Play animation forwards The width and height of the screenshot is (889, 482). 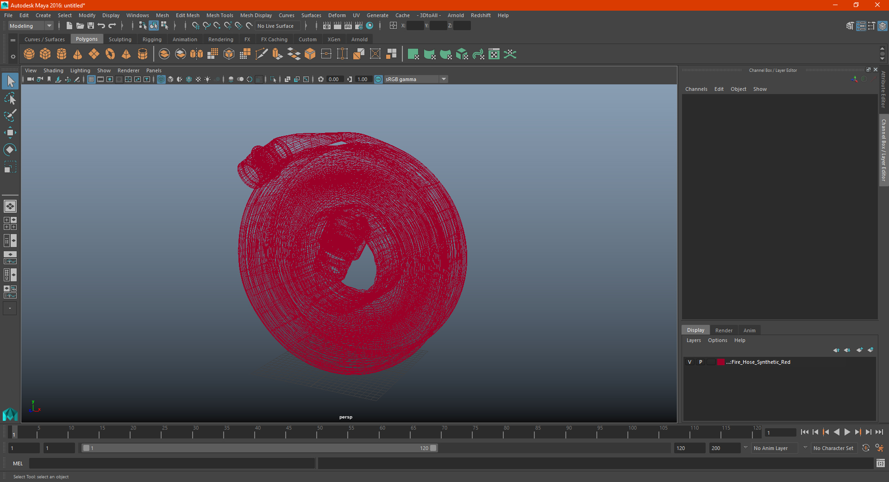point(847,432)
